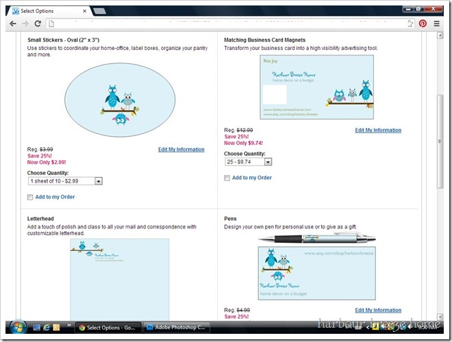Click the business card magnet preview image

317,88
